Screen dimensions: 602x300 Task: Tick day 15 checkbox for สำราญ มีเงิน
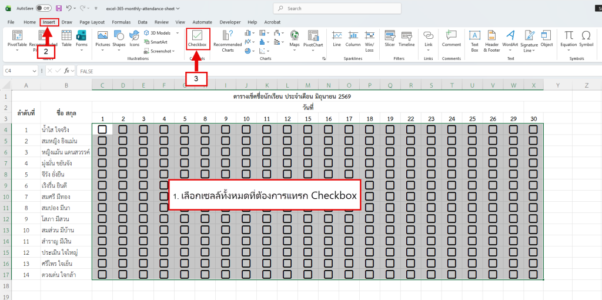click(307, 241)
